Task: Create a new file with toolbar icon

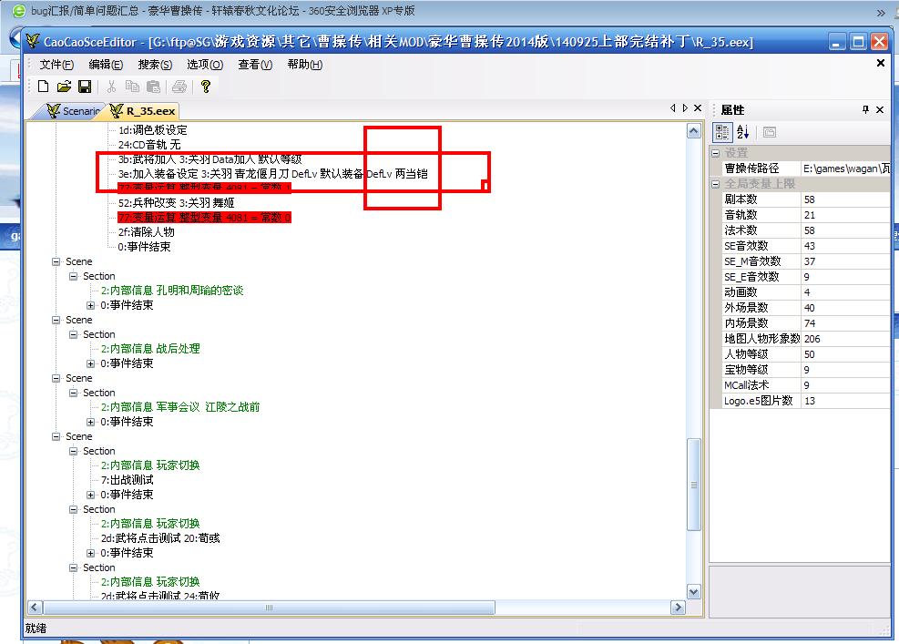Action: coord(43,87)
